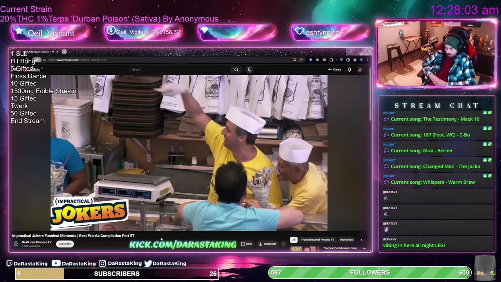
Task: Click the music note emote on Mob message
Action: pos(386,151)
